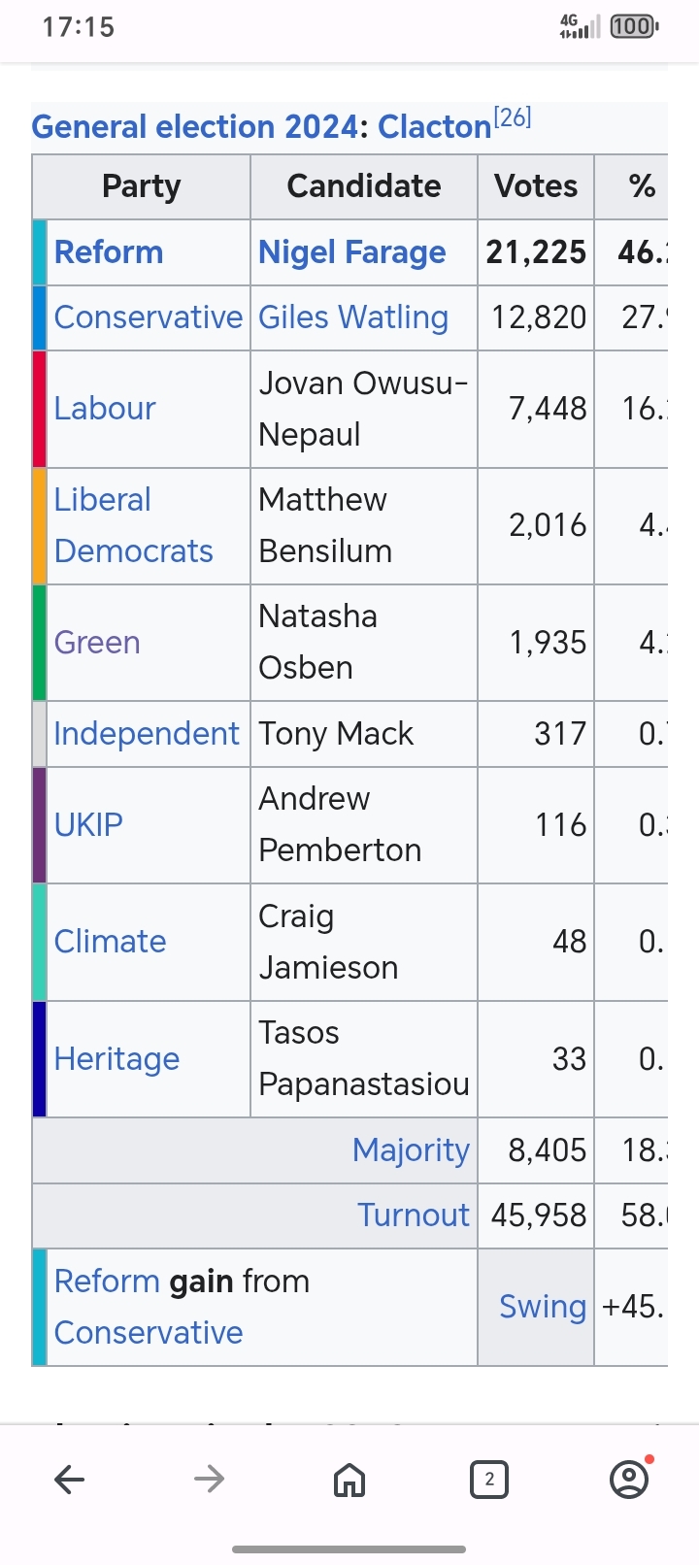
Task: Tap the browser back arrow
Action: 70,1479
